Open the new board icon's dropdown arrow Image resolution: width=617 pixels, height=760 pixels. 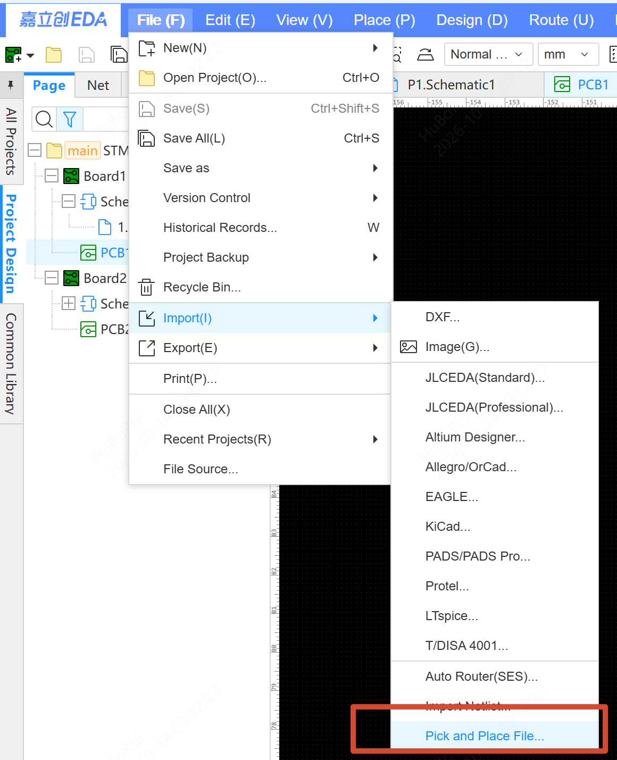30,55
